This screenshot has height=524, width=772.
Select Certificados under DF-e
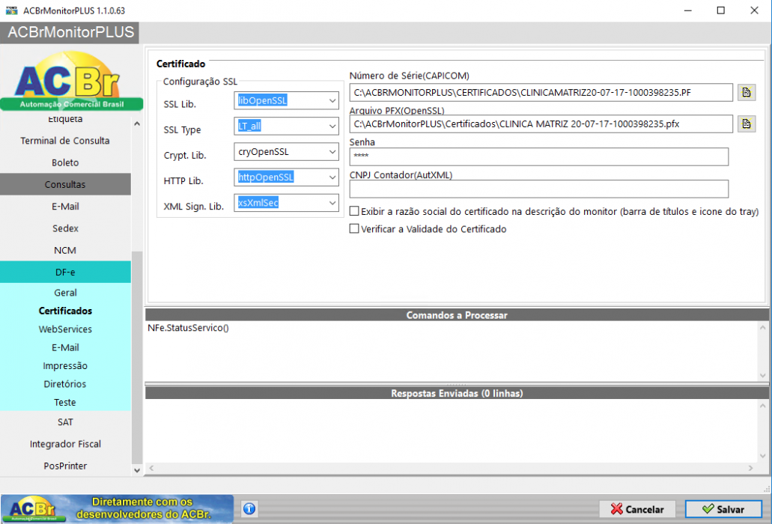pyautogui.click(x=65, y=311)
